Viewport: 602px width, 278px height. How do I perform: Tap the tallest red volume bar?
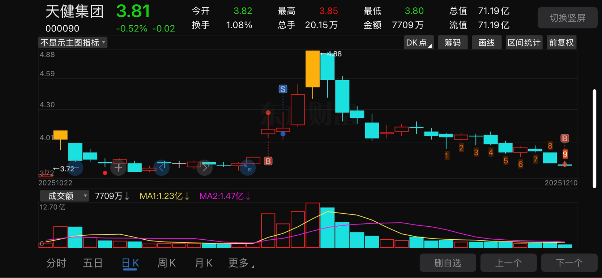click(x=312, y=225)
